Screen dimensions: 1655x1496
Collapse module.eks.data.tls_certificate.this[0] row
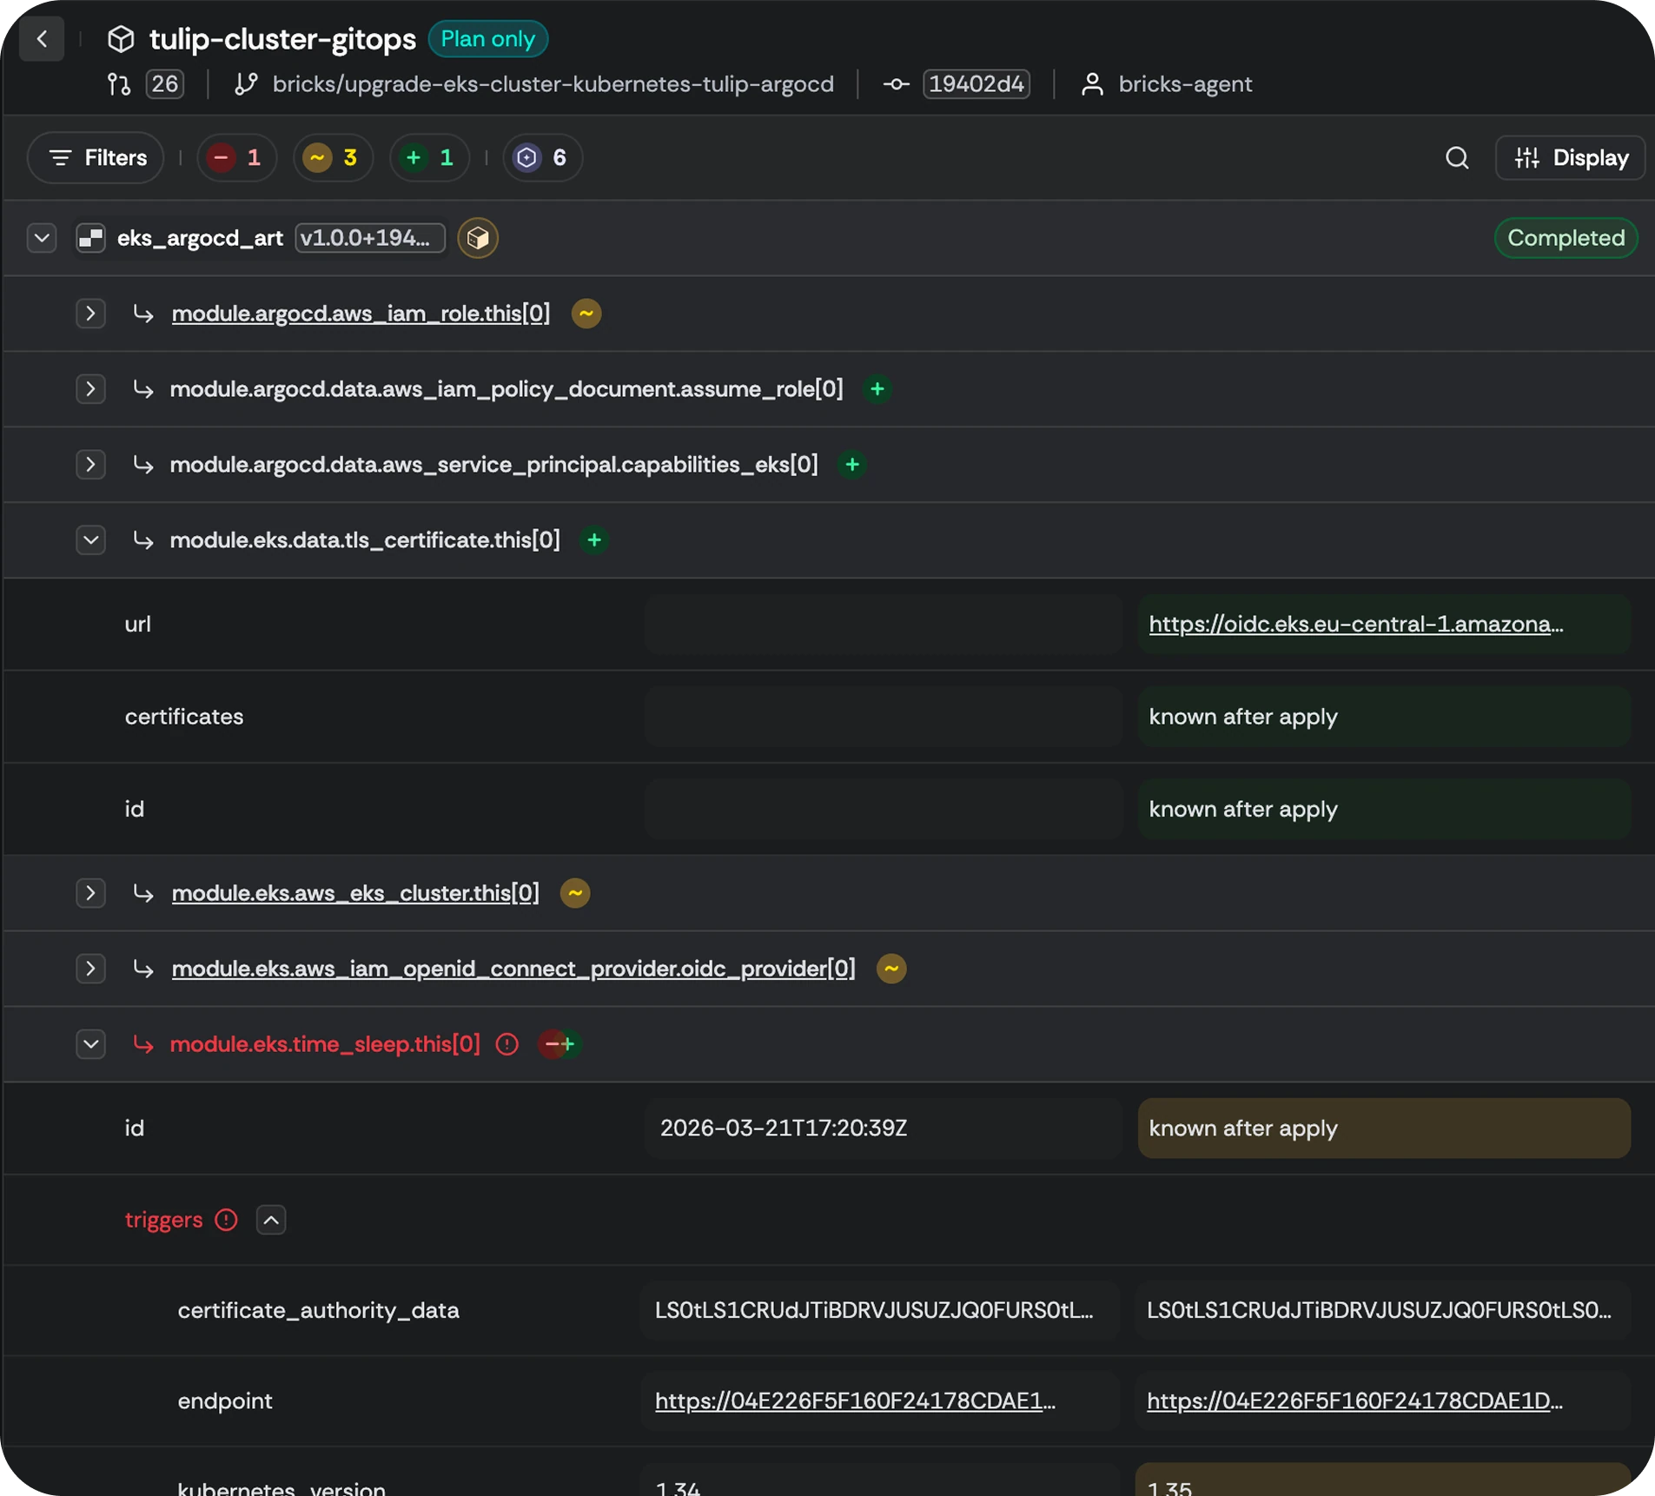[90, 540]
